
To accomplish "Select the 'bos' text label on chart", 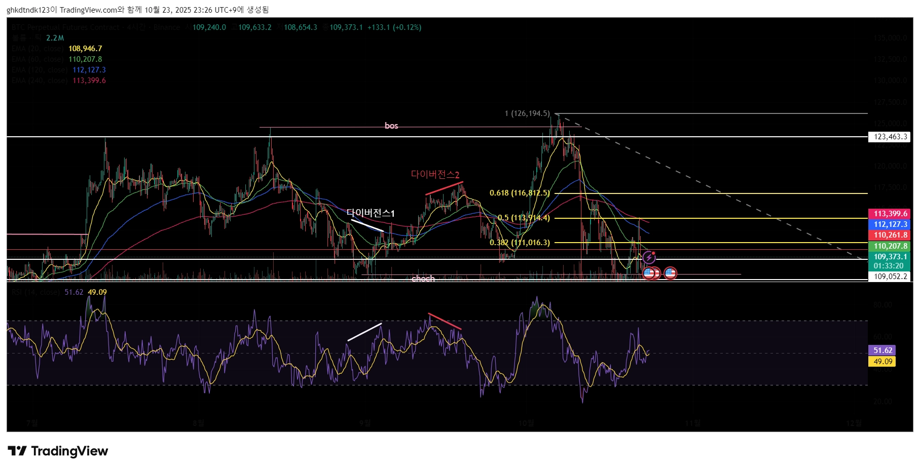I will (391, 126).
